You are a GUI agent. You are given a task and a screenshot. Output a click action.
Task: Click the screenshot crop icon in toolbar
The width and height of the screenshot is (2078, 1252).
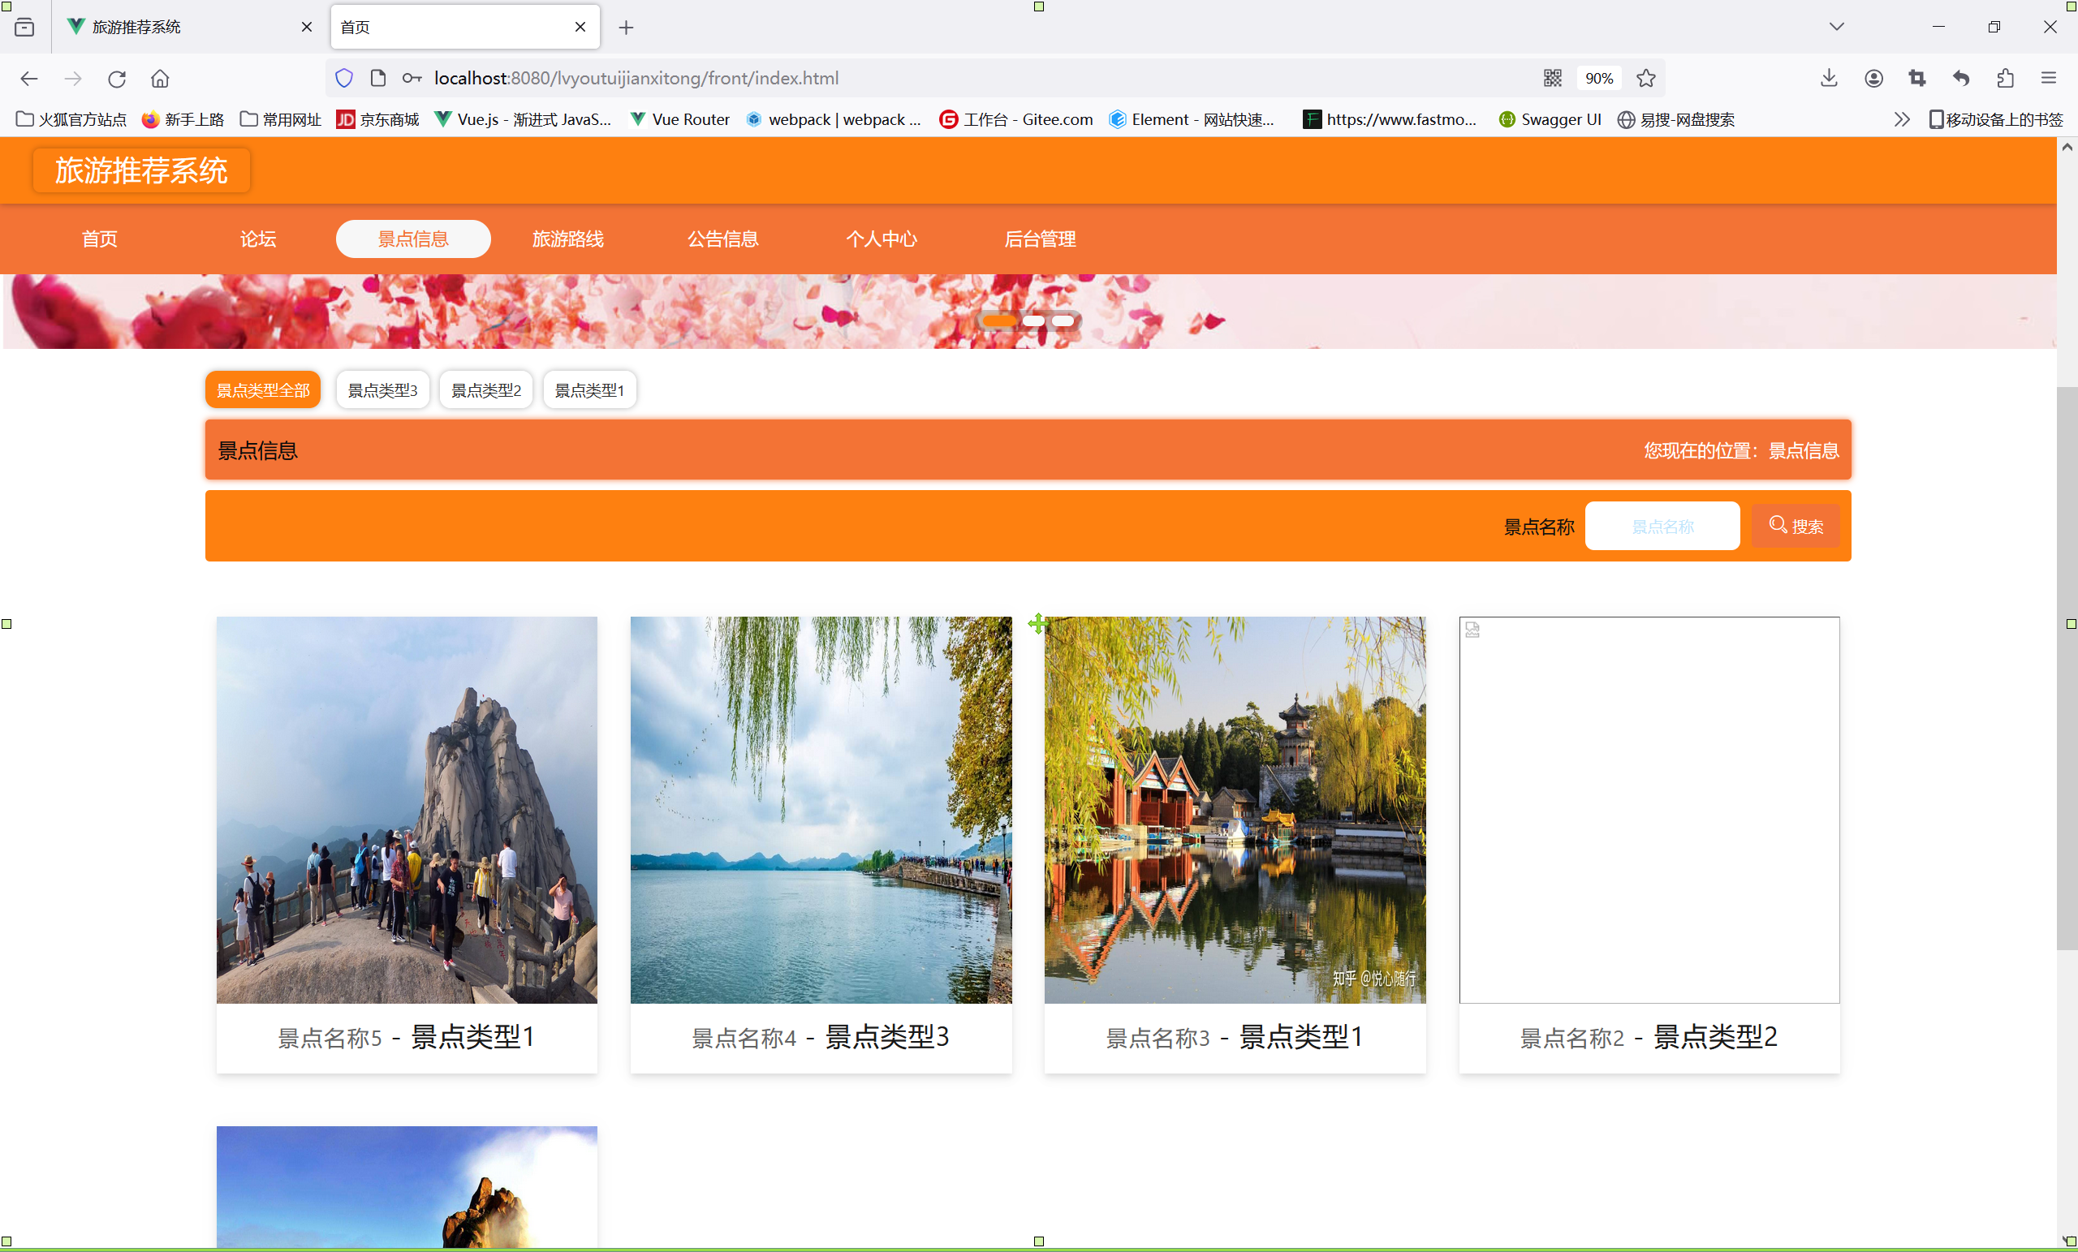(1917, 79)
